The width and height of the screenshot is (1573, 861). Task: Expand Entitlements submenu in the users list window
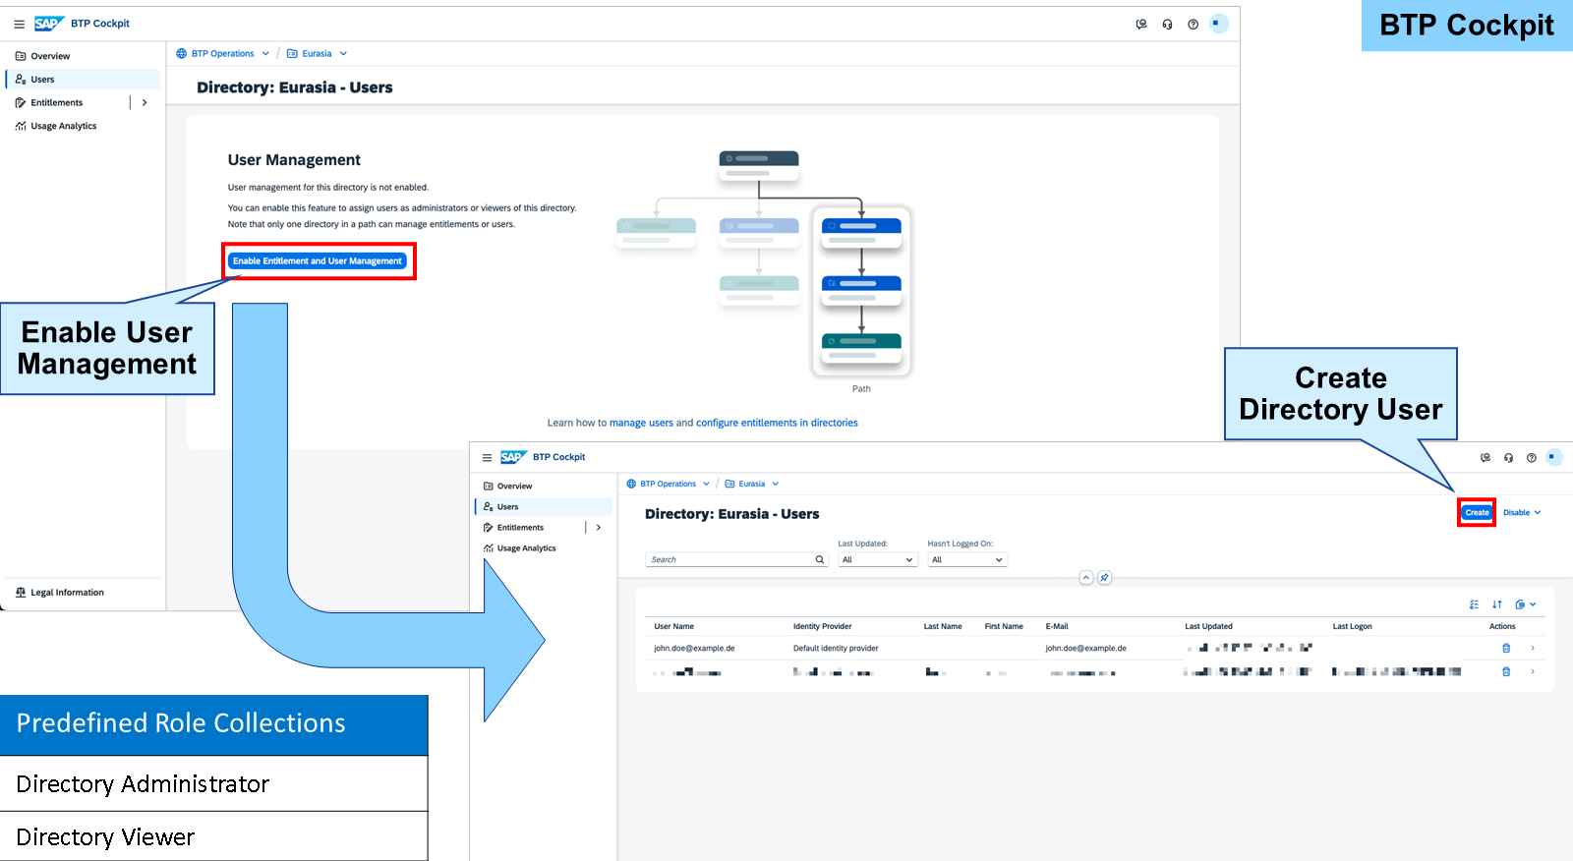coord(599,528)
